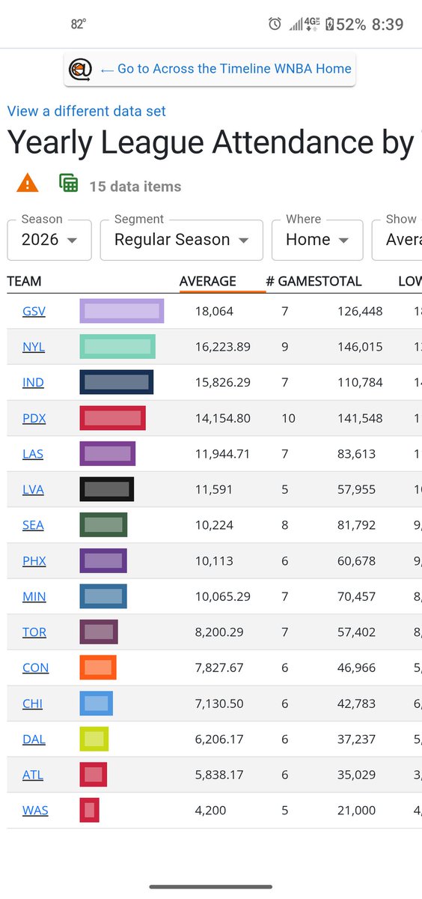Click the red PDX attendance bar
The image size is (422, 899).
(x=113, y=418)
